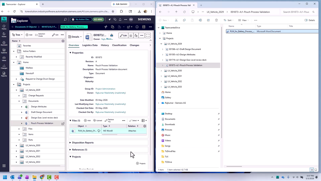Click the Files table horizontal scrollbar
Image resolution: width=321 pixels, height=181 pixels.
(x=109, y=134)
